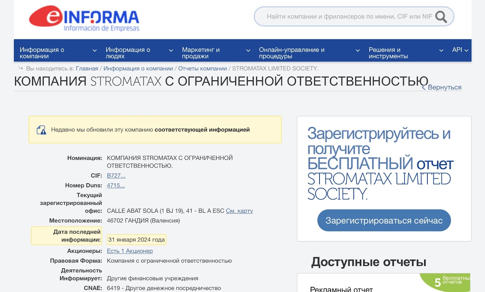This screenshot has height=292, width=485.
Task: Open 'Информация о компании' breadcrumb link
Action: click(x=138, y=68)
